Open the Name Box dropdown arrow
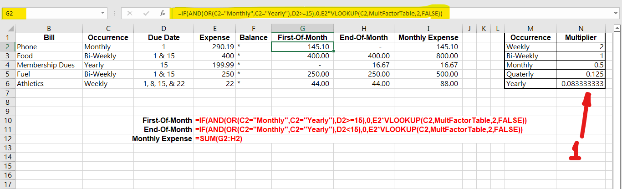The width and height of the screenshot is (622, 189). coord(102,14)
